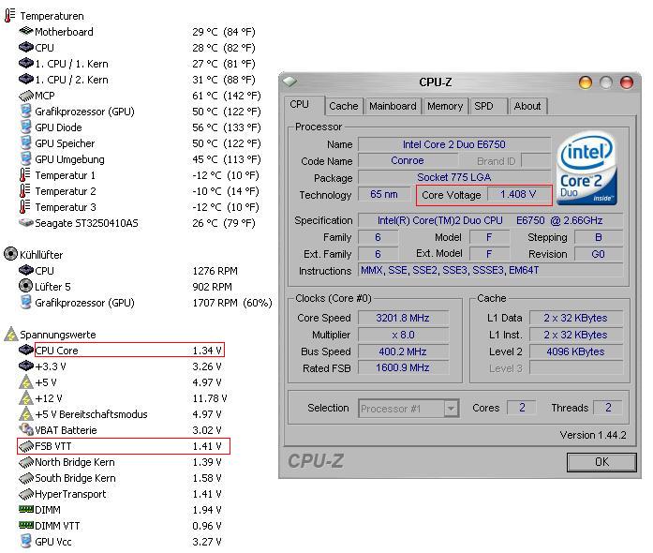Click the Temperatur 3 thermometer icon

25,206
